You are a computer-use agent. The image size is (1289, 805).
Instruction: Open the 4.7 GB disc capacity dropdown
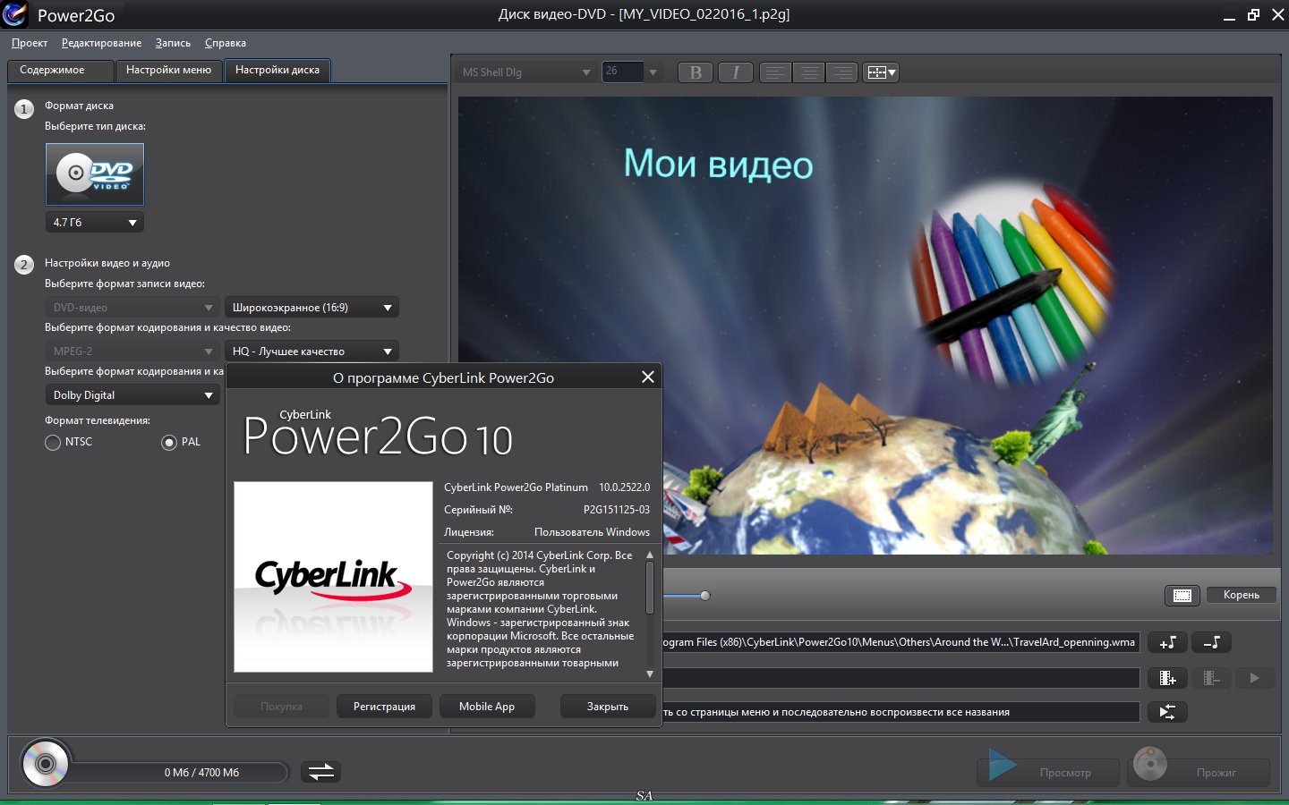95,222
